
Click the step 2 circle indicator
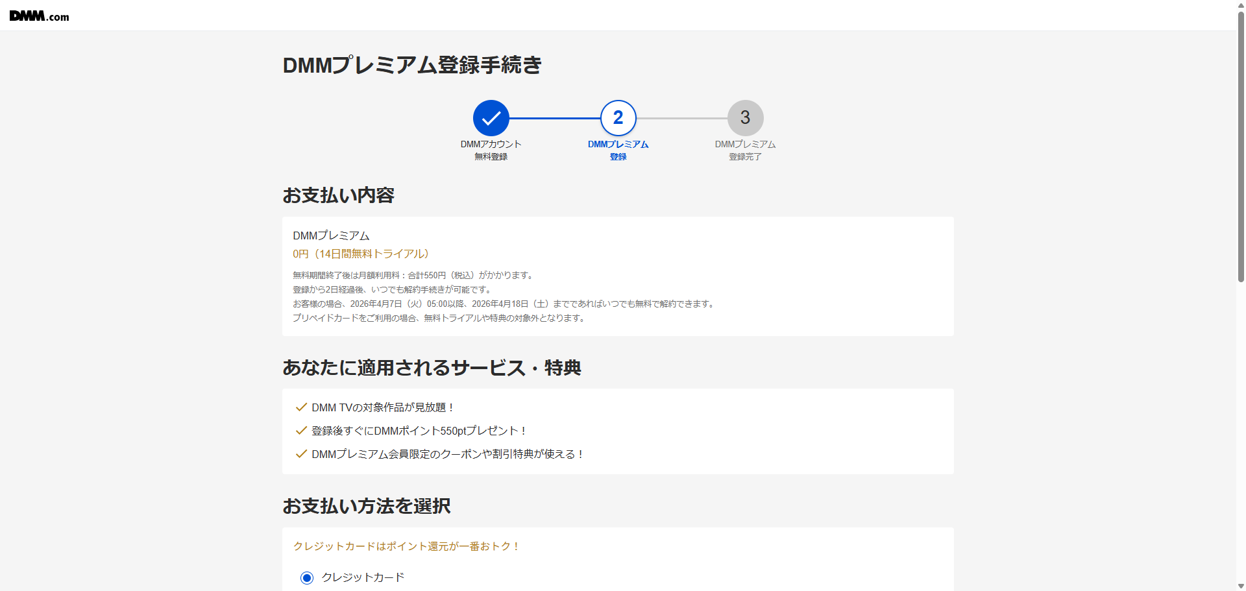point(618,118)
